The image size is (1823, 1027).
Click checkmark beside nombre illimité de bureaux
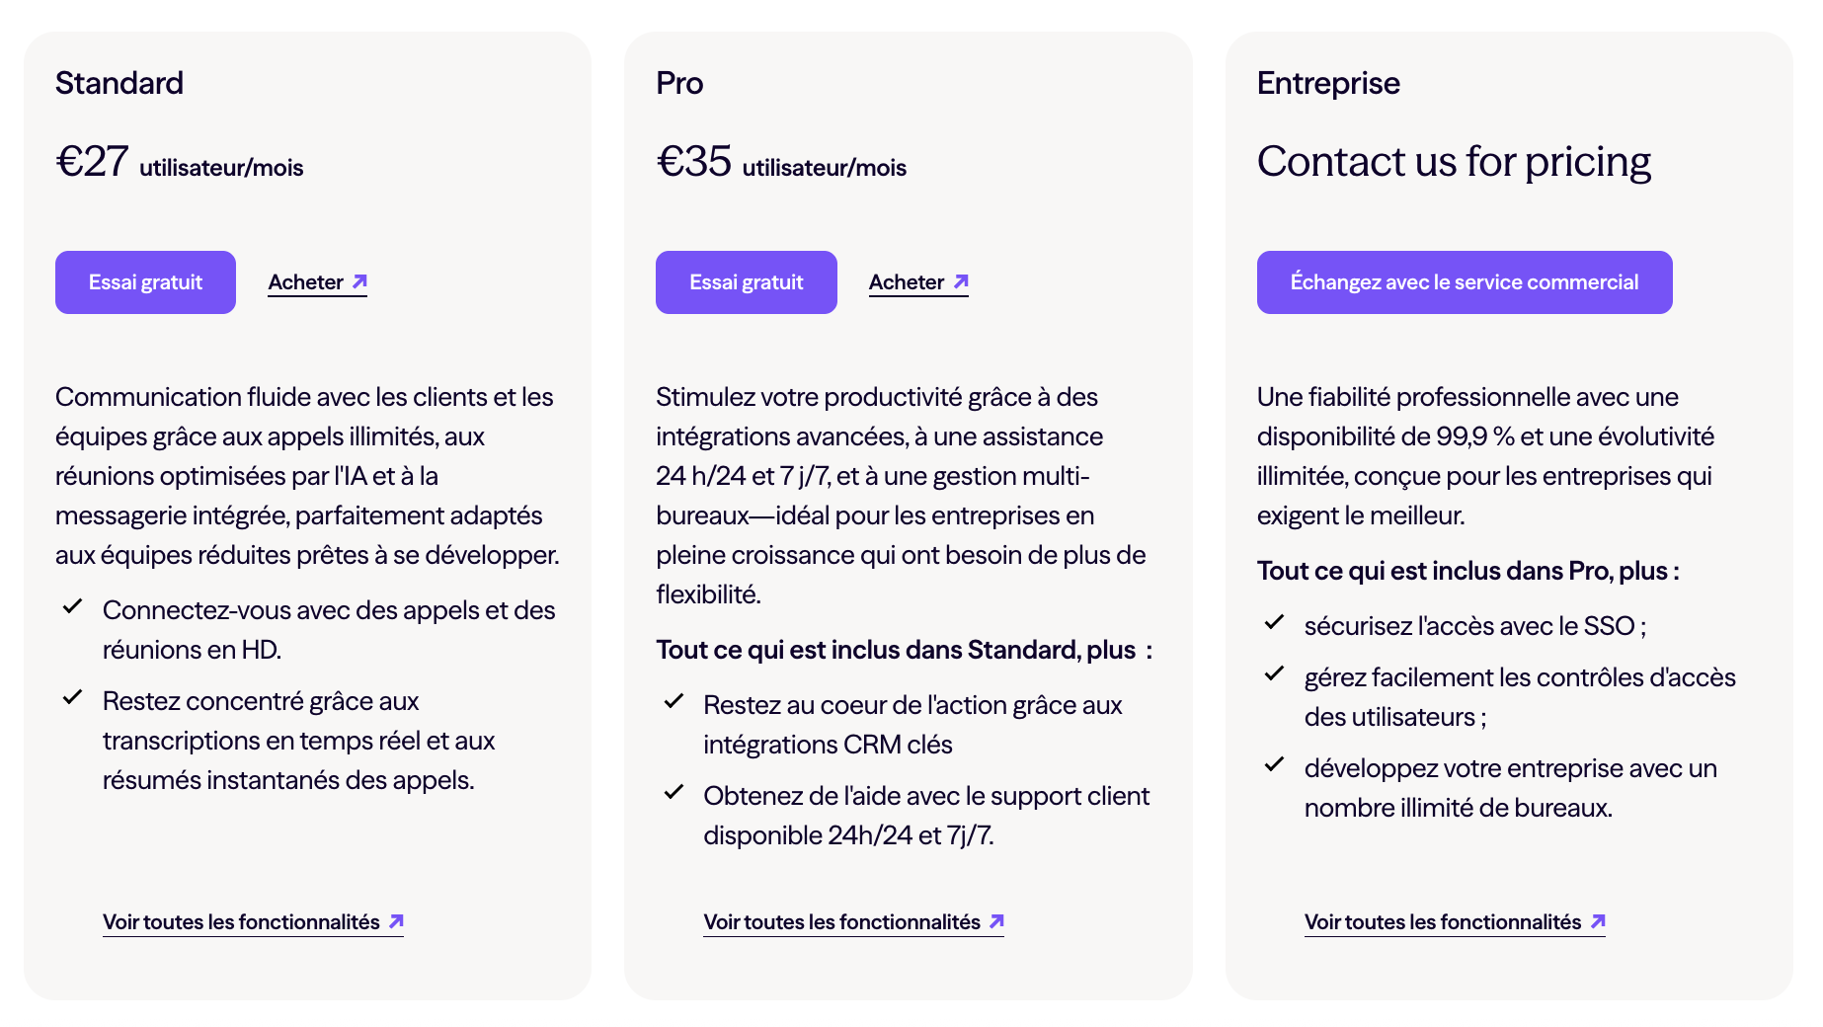[1274, 764]
